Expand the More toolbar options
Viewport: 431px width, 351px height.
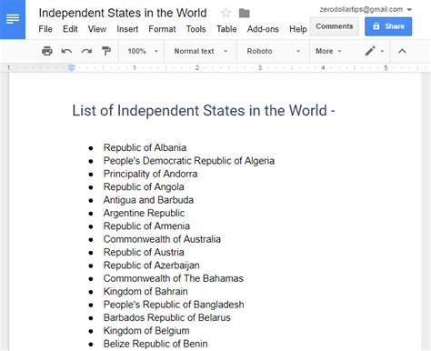[328, 51]
